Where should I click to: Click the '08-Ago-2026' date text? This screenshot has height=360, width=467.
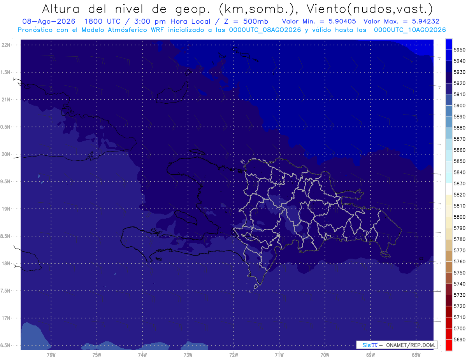tap(49, 21)
